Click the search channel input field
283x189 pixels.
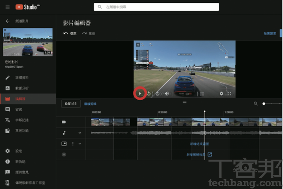coord(156,7)
